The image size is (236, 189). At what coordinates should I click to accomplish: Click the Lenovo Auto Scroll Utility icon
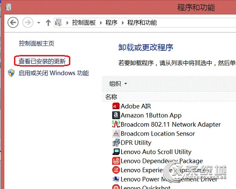(x=116, y=152)
